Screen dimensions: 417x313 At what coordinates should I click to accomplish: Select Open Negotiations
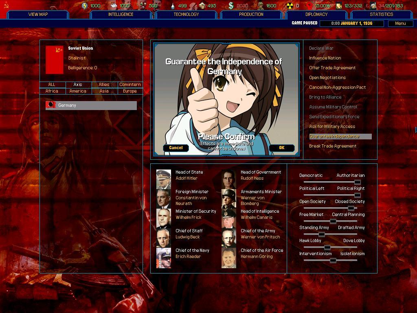pos(327,78)
